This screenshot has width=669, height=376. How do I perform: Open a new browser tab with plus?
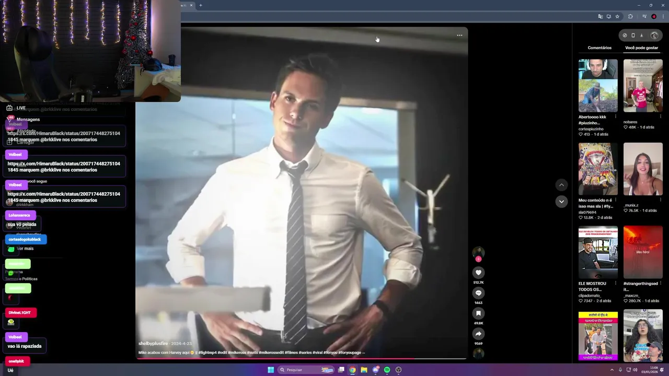point(200,5)
